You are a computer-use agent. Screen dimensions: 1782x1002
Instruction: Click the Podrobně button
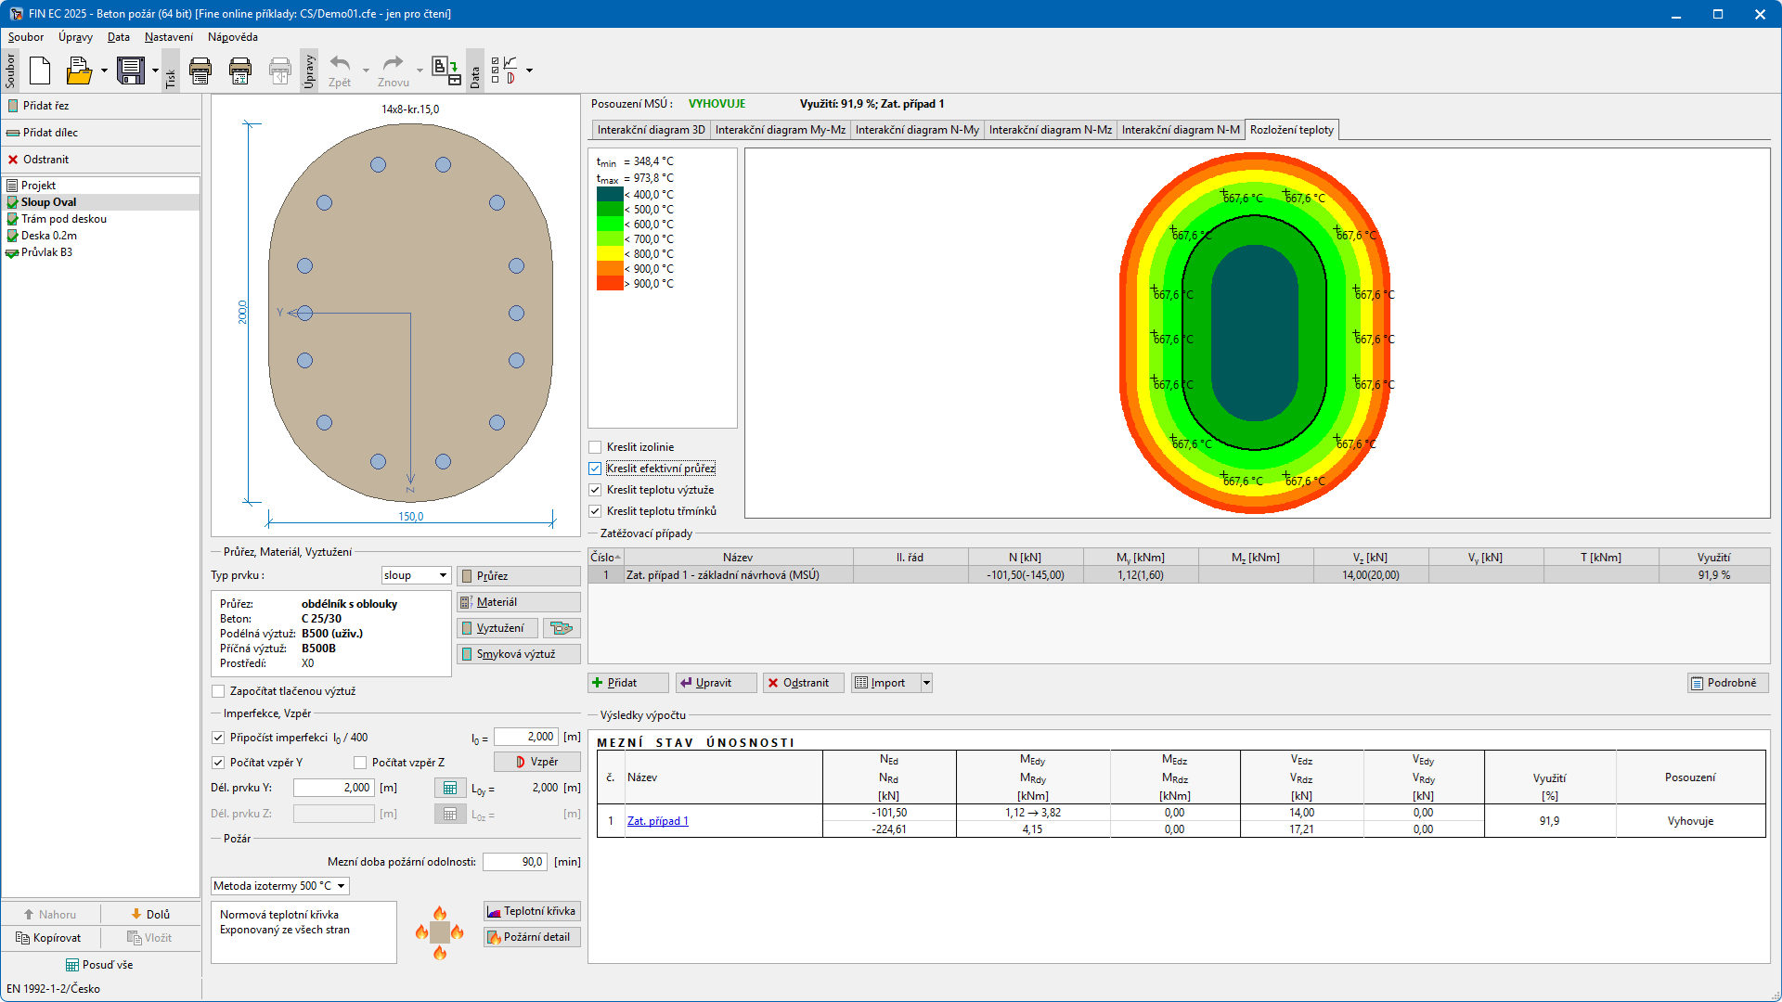point(1727,683)
